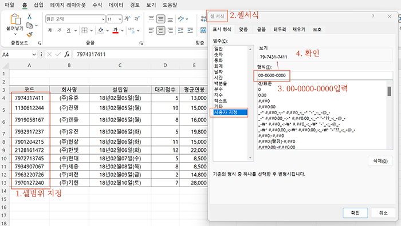Click the phonetic guide (내천) icon
The height and width of the screenshot is (226, 401).
pos(131,30)
